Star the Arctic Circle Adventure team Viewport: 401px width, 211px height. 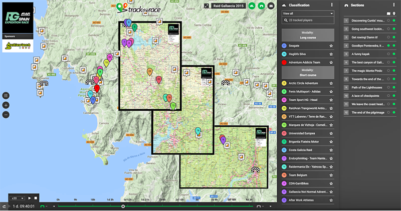(x=331, y=83)
